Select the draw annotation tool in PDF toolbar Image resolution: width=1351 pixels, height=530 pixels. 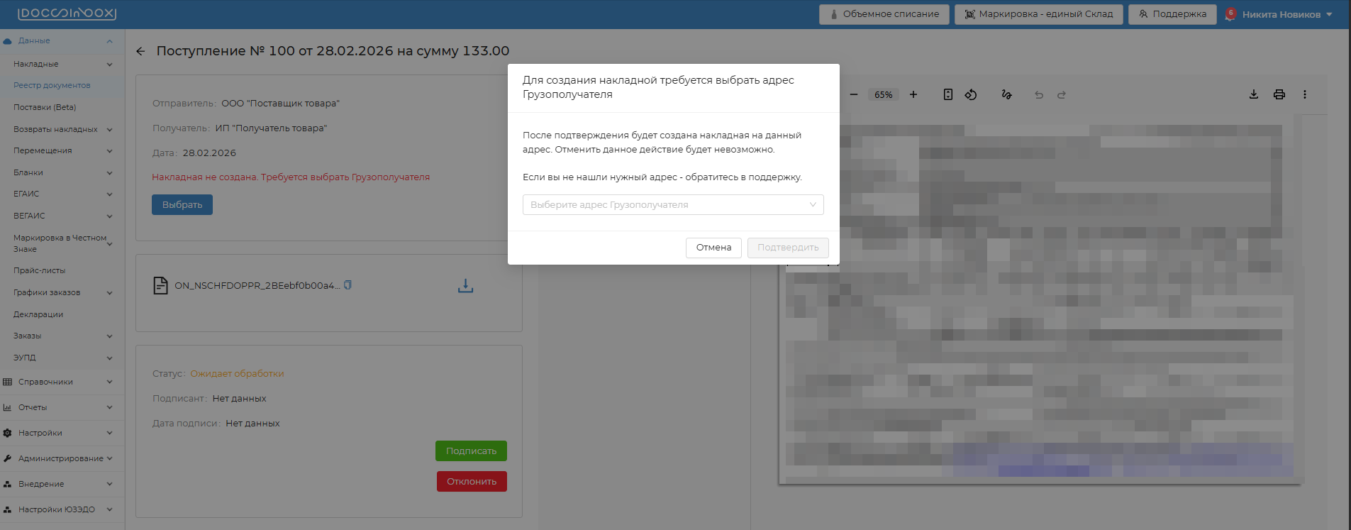pyautogui.click(x=1006, y=94)
